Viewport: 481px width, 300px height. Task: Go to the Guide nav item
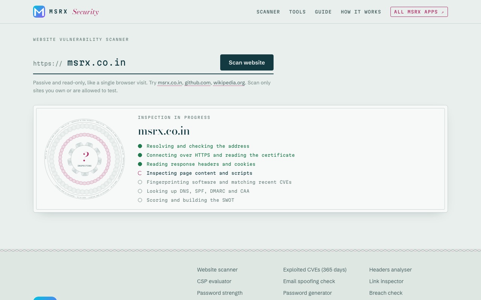(323, 12)
